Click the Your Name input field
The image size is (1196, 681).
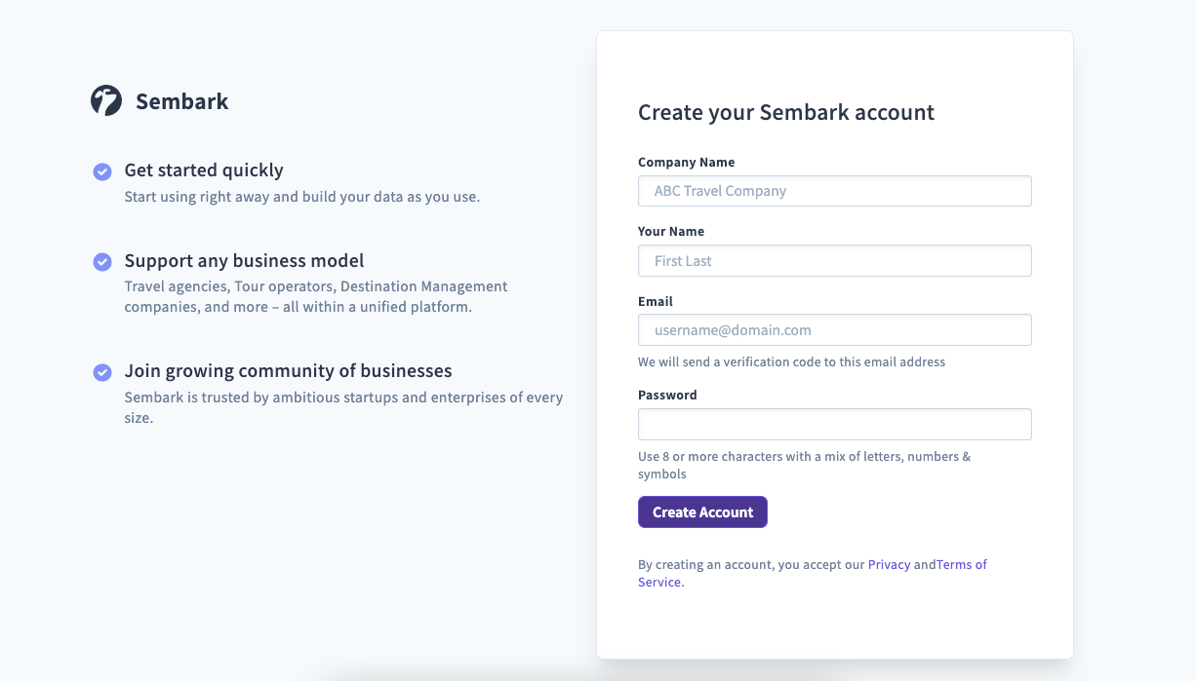point(834,260)
